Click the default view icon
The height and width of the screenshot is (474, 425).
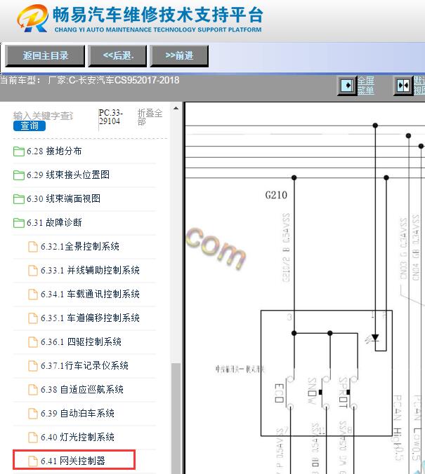tap(403, 86)
